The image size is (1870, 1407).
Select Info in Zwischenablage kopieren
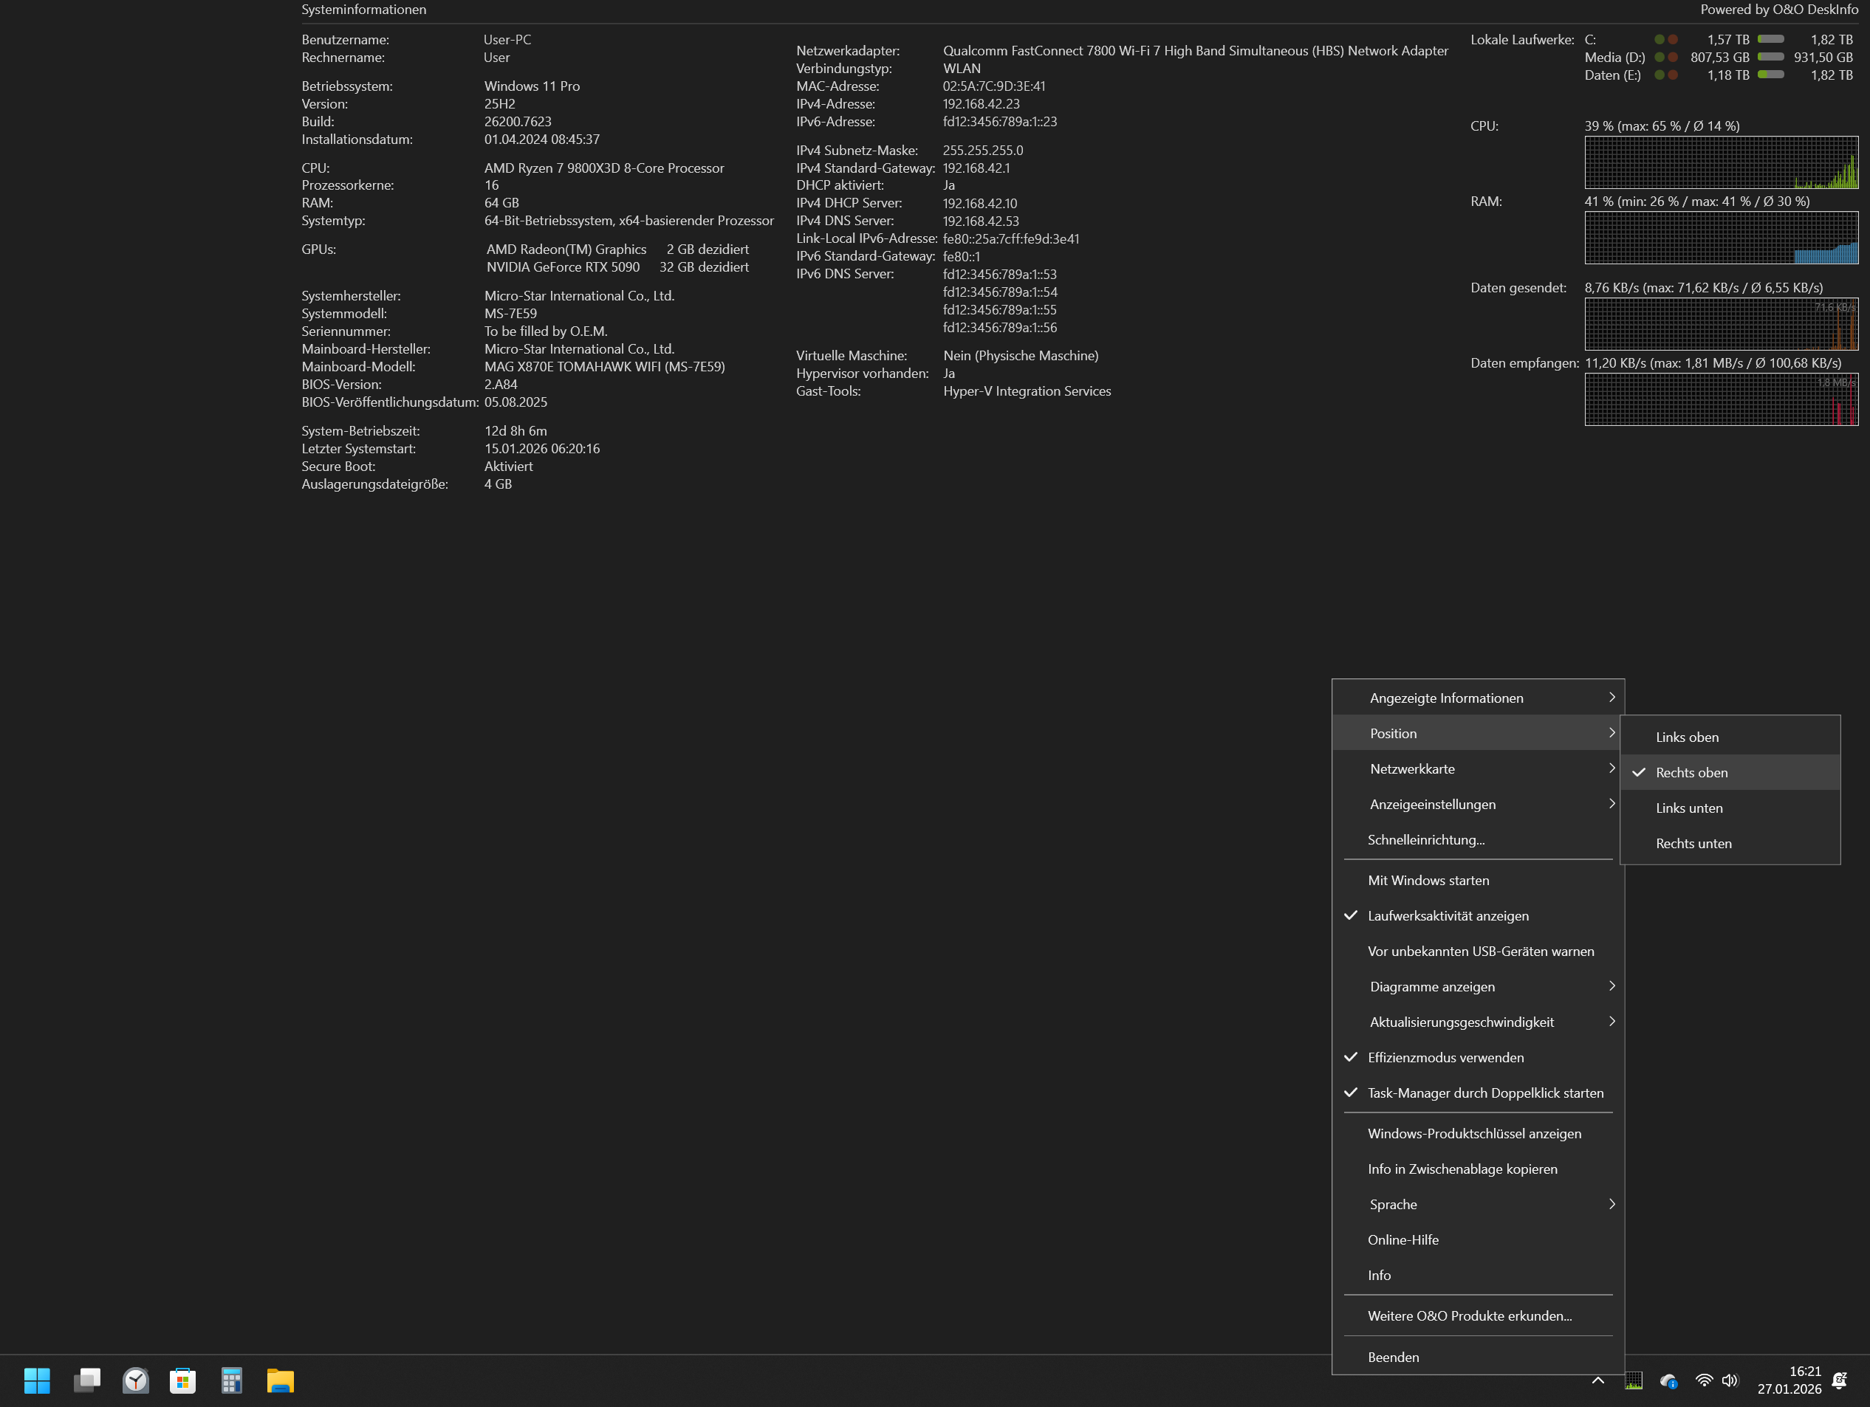tap(1462, 1169)
